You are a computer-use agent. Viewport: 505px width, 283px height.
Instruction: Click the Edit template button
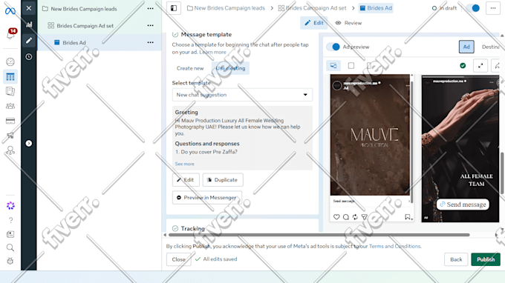click(186, 180)
